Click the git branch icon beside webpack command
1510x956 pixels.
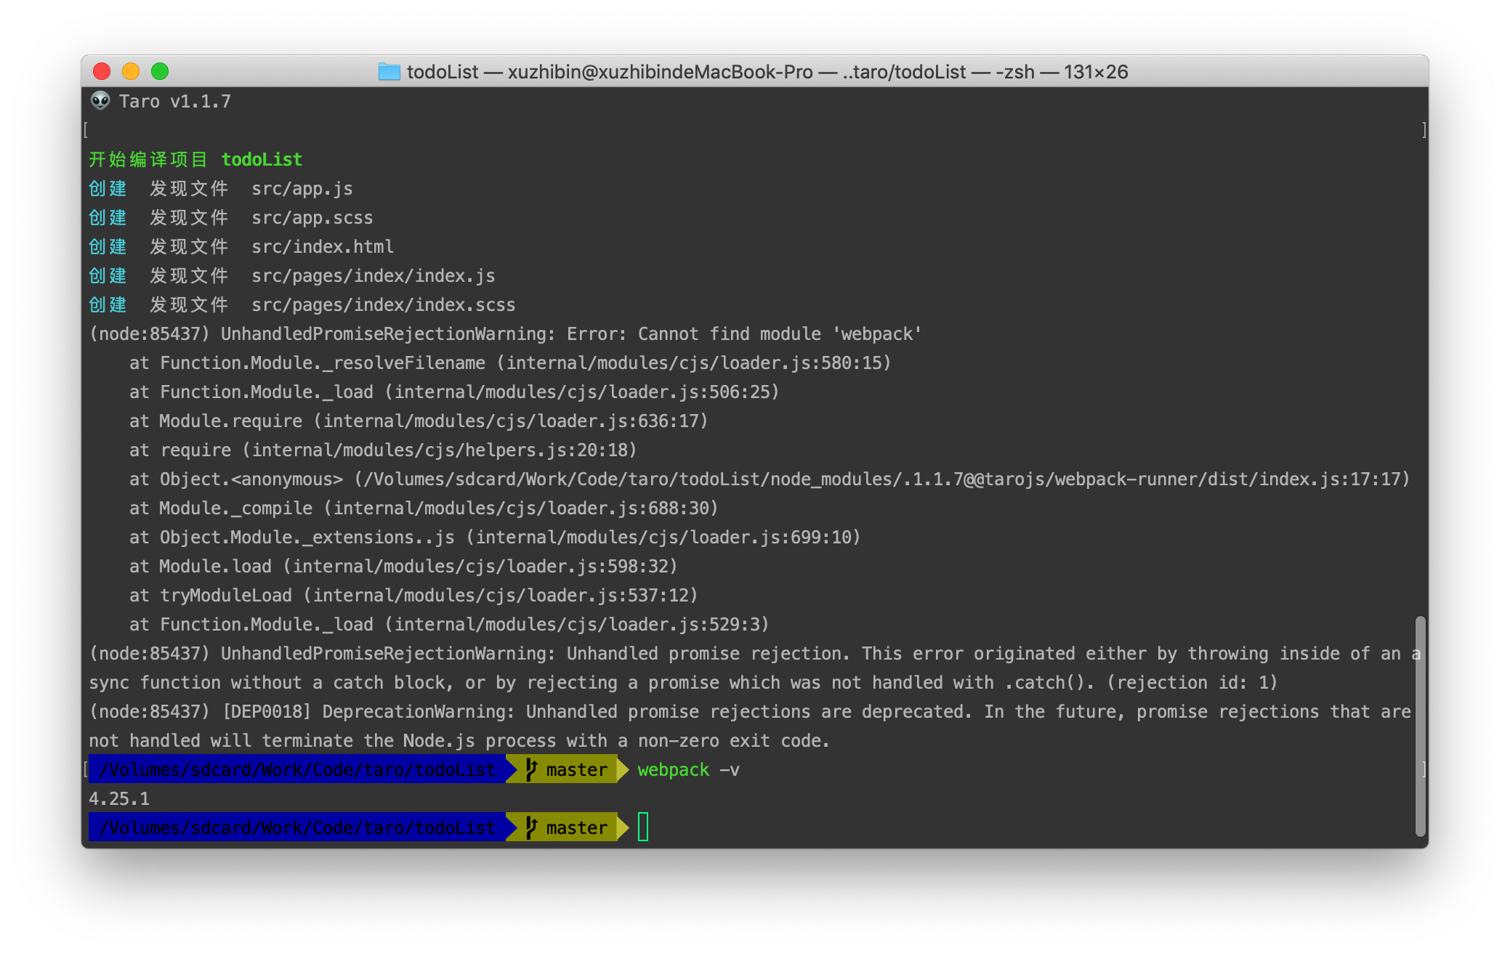(x=531, y=769)
